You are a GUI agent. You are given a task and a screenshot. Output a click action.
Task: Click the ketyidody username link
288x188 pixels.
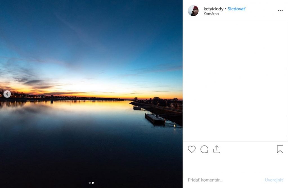click(x=213, y=9)
